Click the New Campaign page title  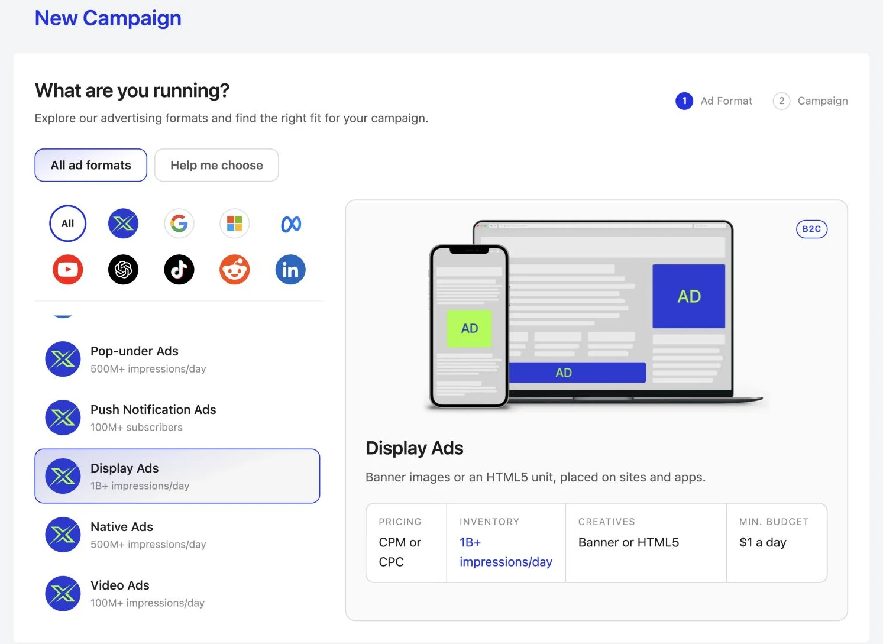108,18
